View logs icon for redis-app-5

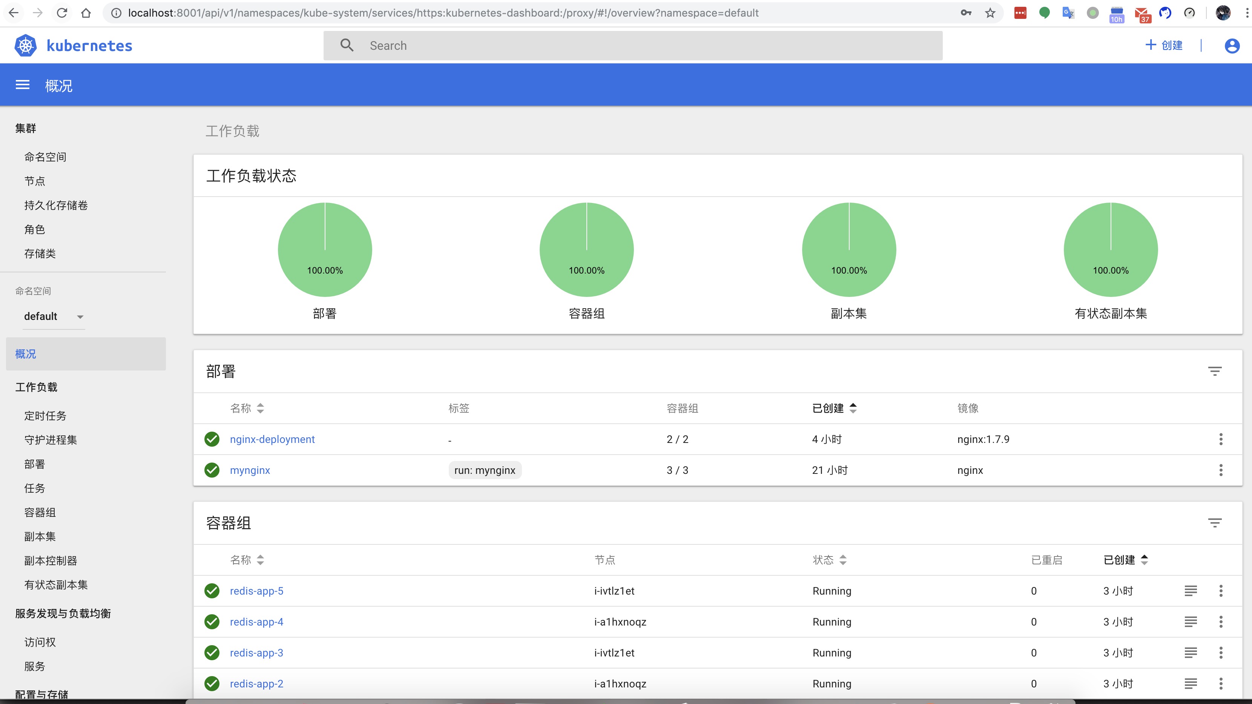point(1190,591)
